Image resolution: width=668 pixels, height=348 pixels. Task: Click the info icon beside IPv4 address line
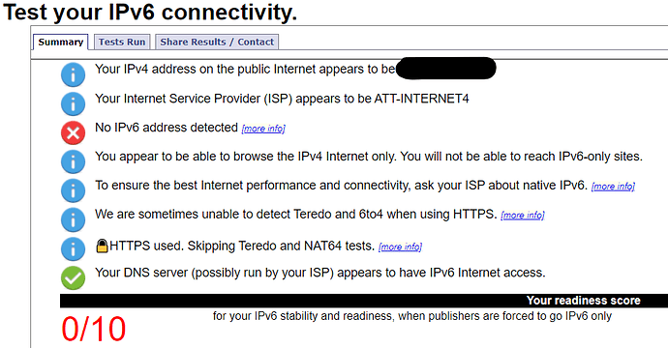(73, 74)
